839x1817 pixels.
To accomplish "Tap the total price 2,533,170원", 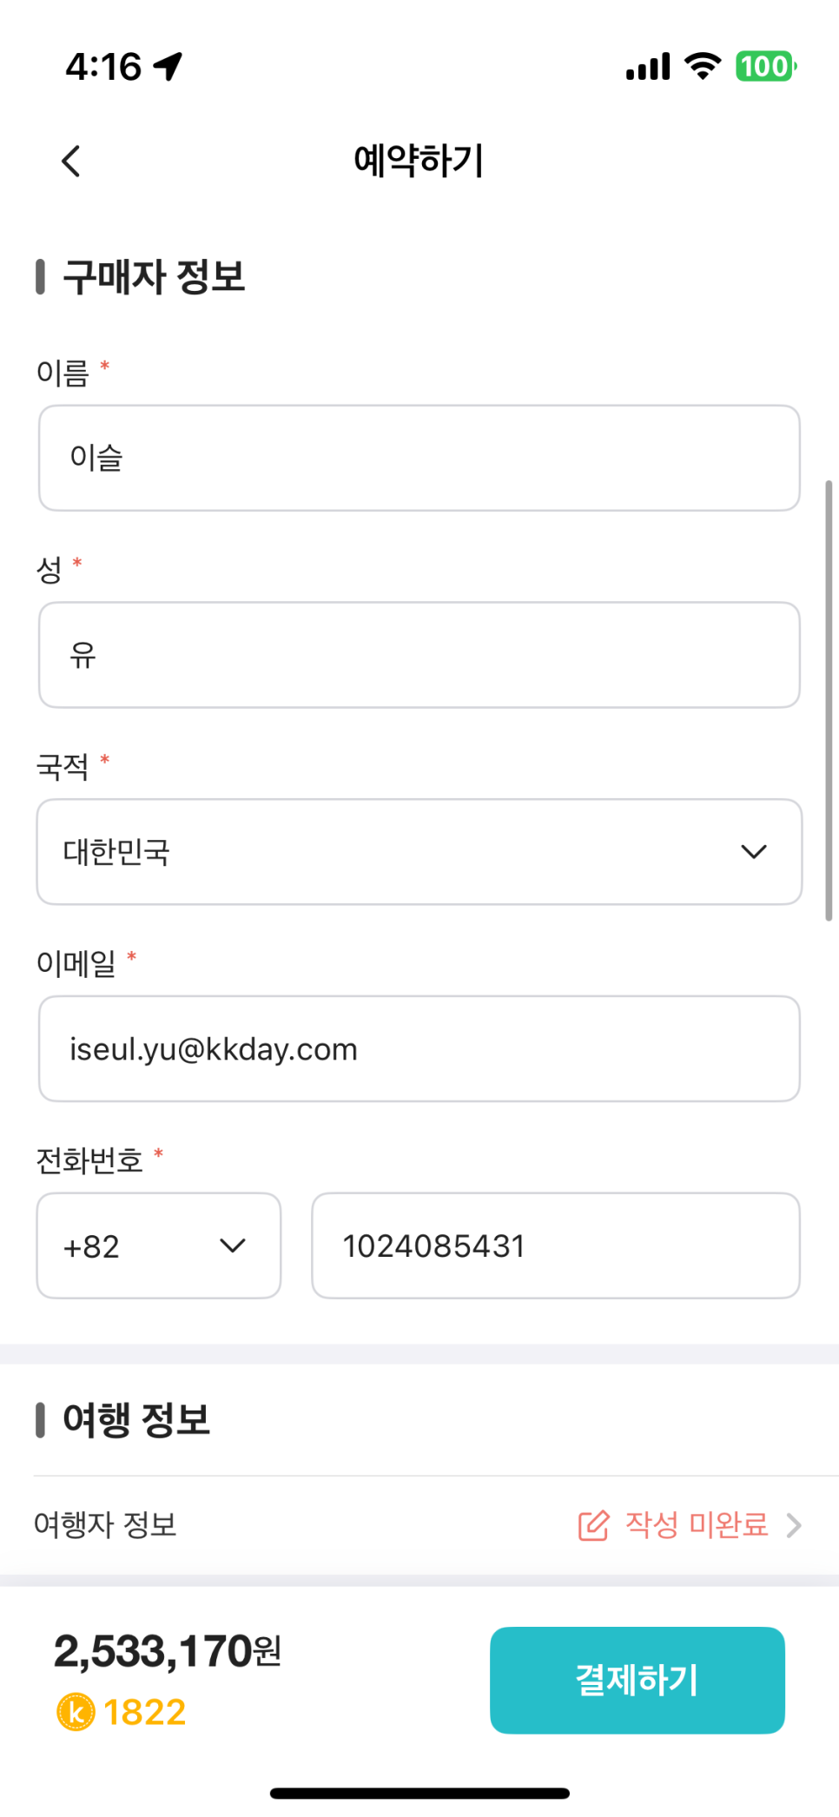I will 168,1651.
